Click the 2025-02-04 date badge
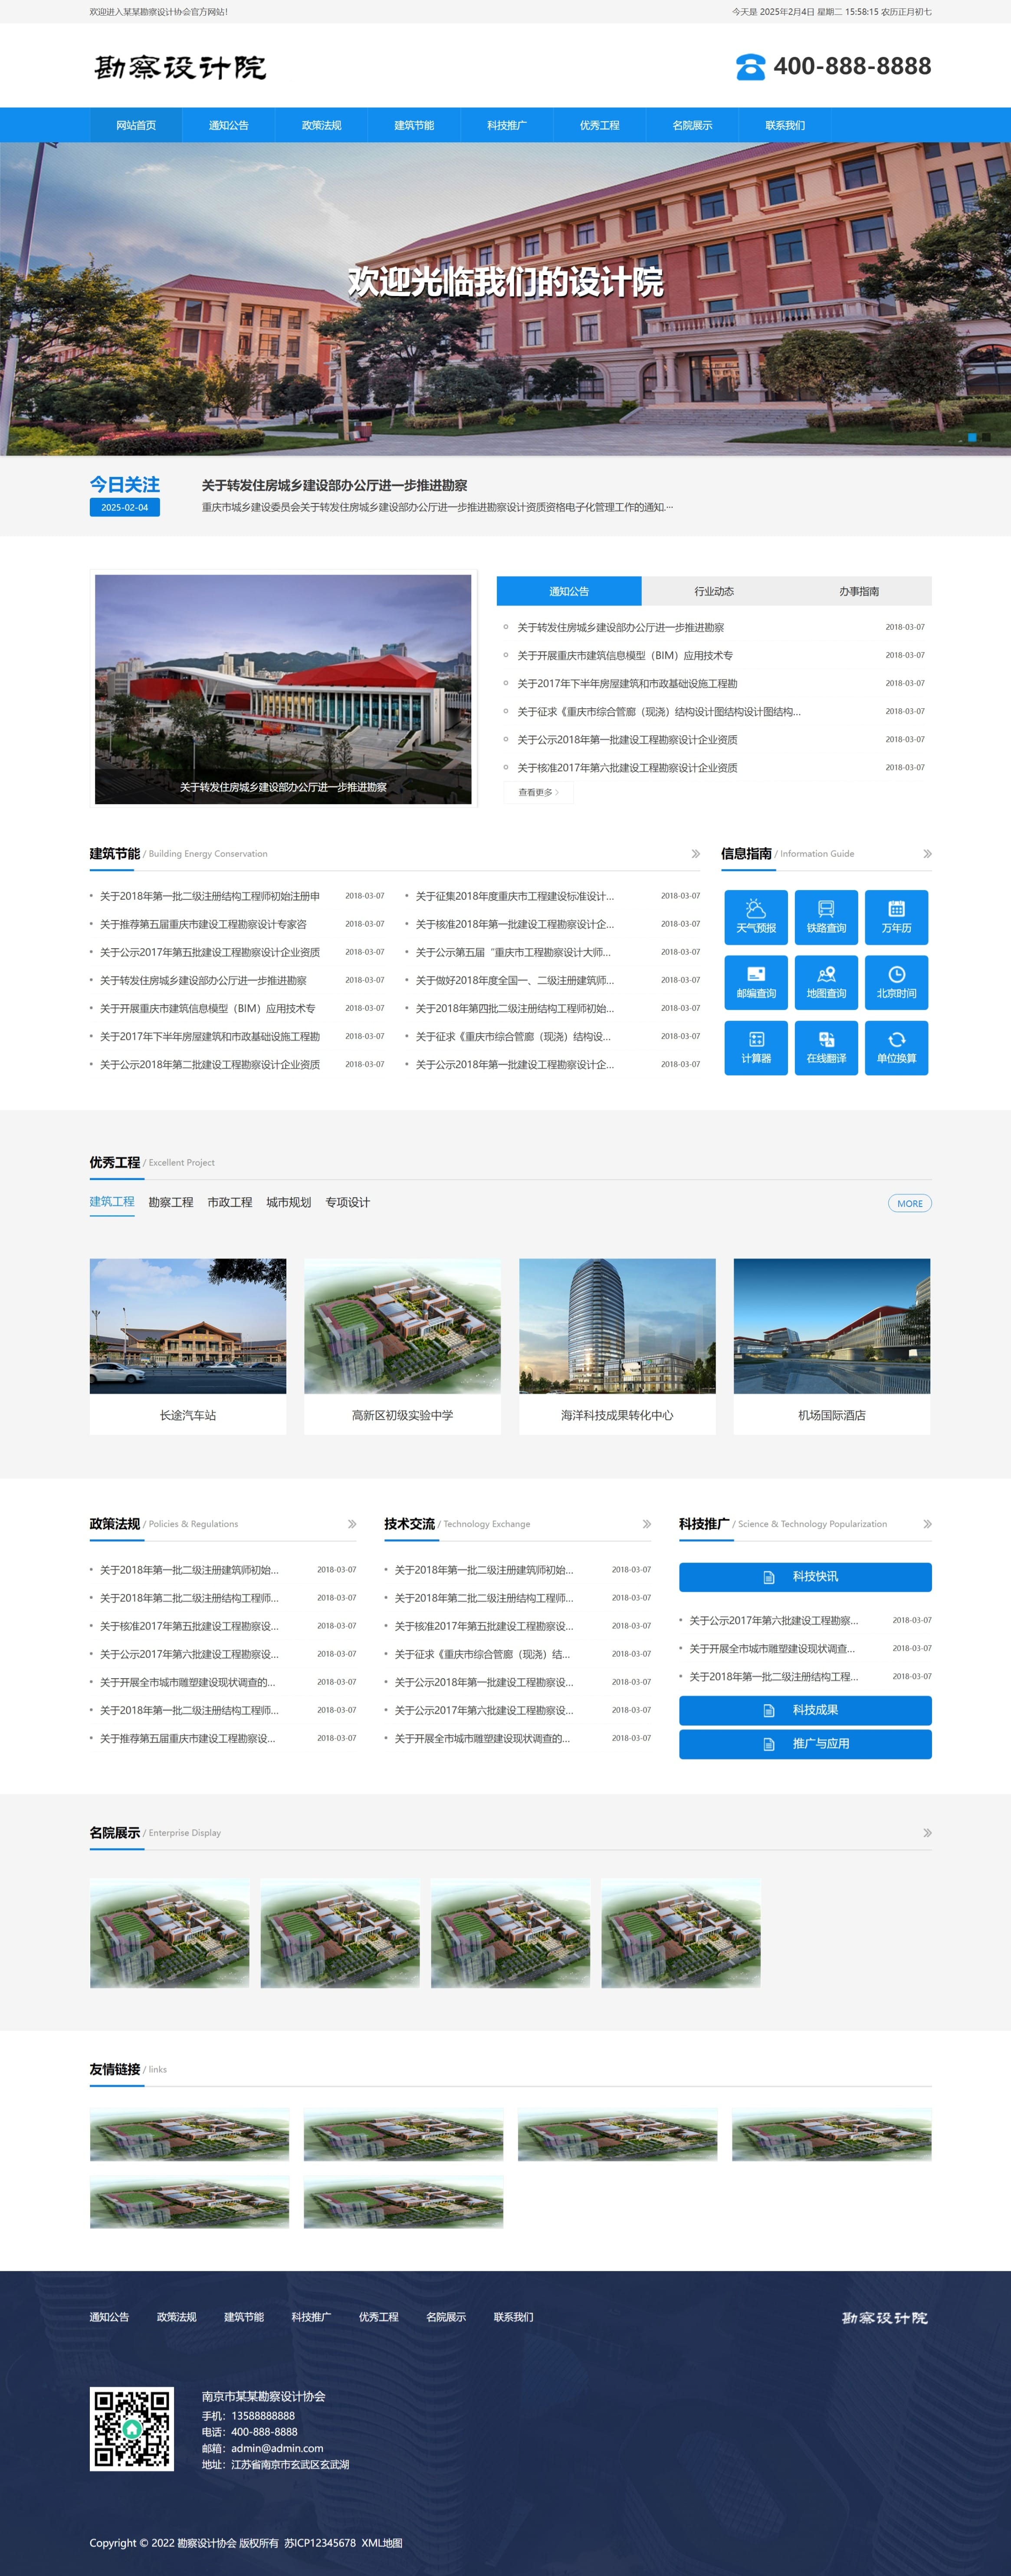 click(124, 507)
